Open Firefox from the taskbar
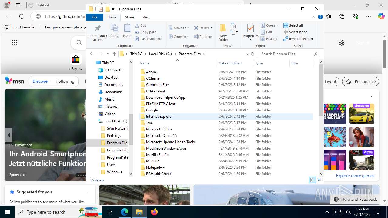The height and width of the screenshot is (218, 388). [x=154, y=212]
